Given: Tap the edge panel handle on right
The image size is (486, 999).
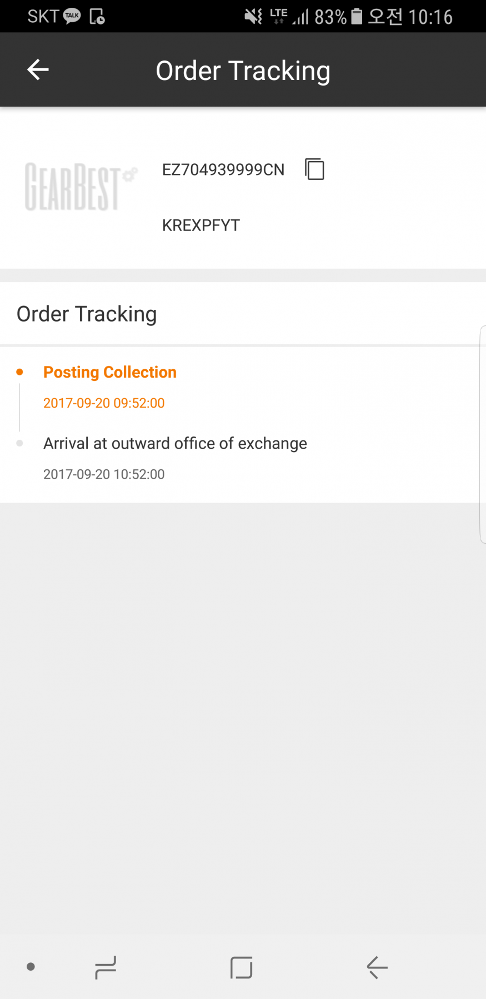Looking at the screenshot, I should (482, 434).
